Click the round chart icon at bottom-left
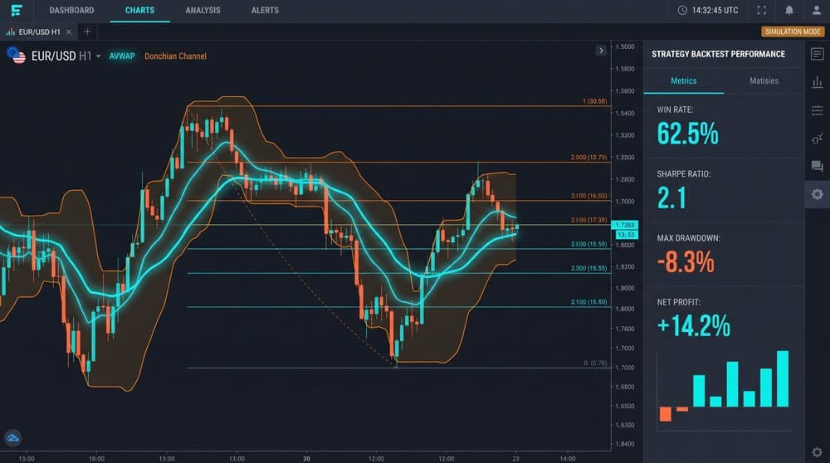This screenshot has height=463, width=830. point(12,437)
